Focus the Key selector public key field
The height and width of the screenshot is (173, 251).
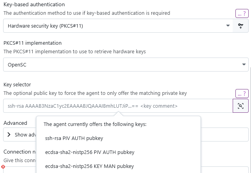point(118,106)
